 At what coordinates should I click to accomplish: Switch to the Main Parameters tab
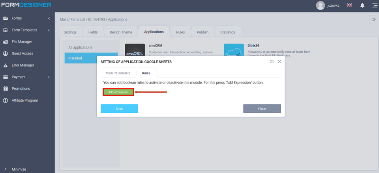pos(118,73)
